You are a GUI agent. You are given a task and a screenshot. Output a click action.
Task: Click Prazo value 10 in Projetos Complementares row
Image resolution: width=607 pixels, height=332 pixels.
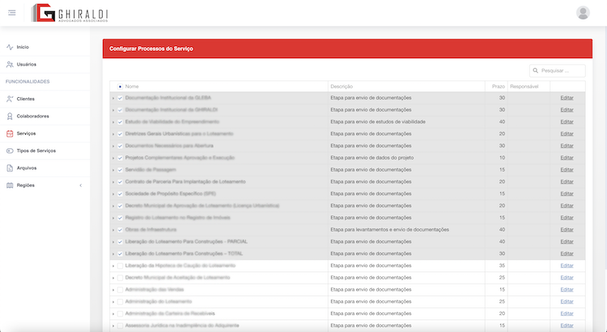pos(502,158)
